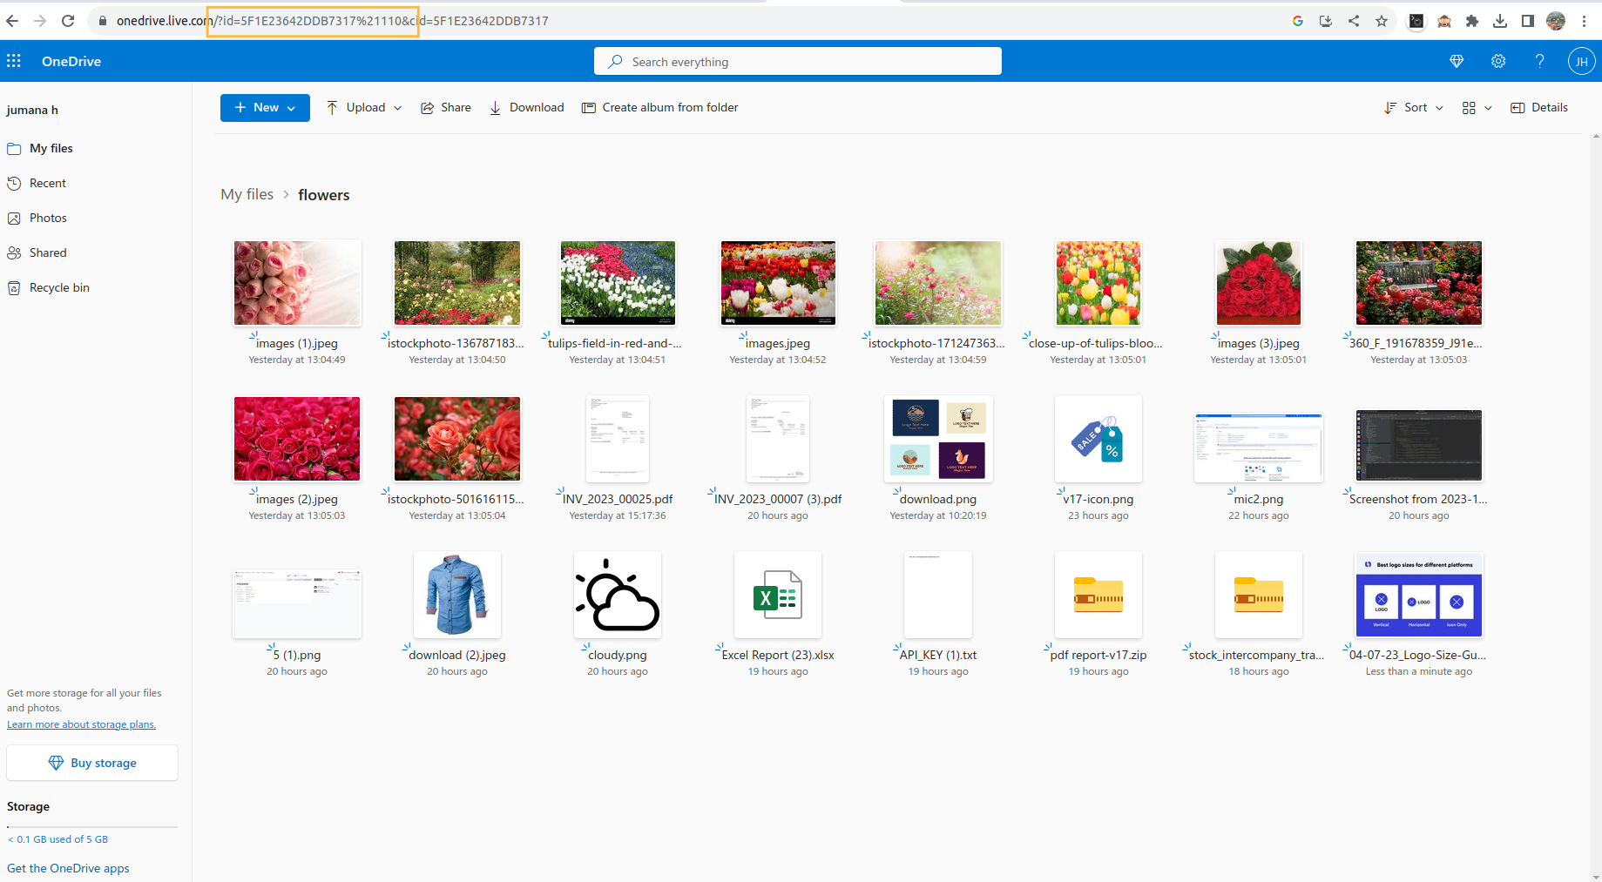Go to Recycle bin in sidebar
The width and height of the screenshot is (1602, 882).
(59, 288)
